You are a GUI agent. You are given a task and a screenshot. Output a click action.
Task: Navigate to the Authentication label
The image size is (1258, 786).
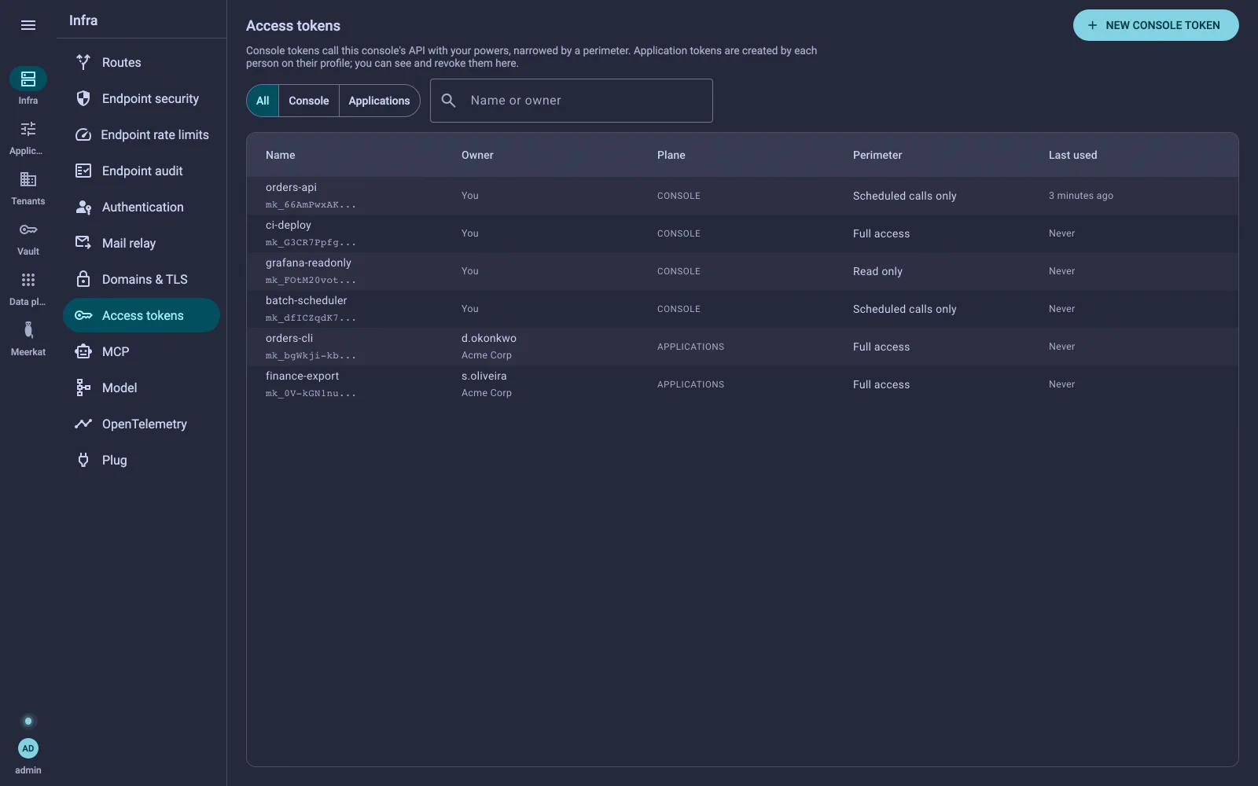point(143,207)
